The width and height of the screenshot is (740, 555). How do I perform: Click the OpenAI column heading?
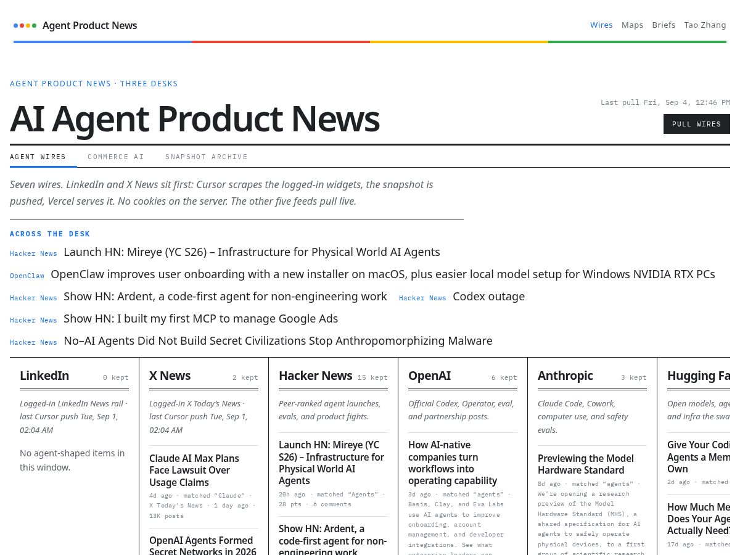tap(429, 376)
